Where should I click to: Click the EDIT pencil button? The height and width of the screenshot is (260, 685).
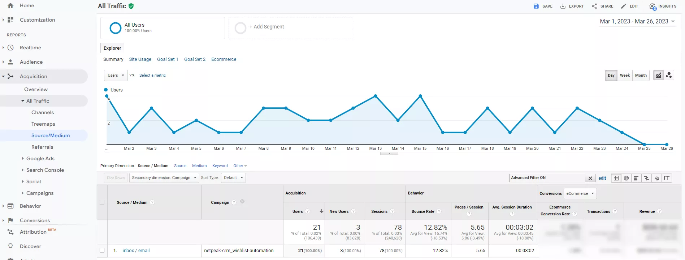(x=629, y=6)
